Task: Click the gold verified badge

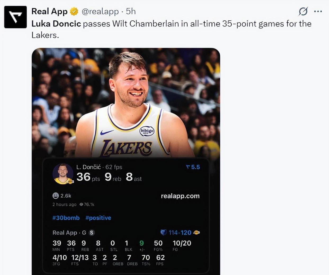Action: [74, 11]
